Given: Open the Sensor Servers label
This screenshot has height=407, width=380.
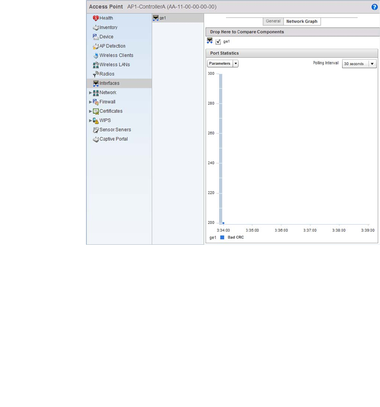Looking at the screenshot, I should pos(115,130).
